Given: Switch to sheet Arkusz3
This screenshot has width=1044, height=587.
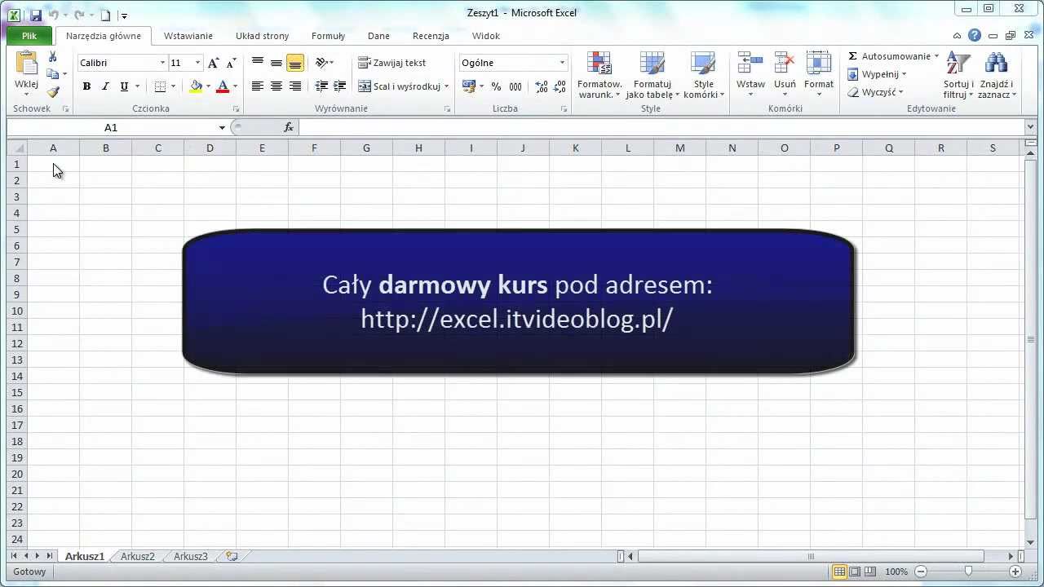Looking at the screenshot, I should [191, 556].
